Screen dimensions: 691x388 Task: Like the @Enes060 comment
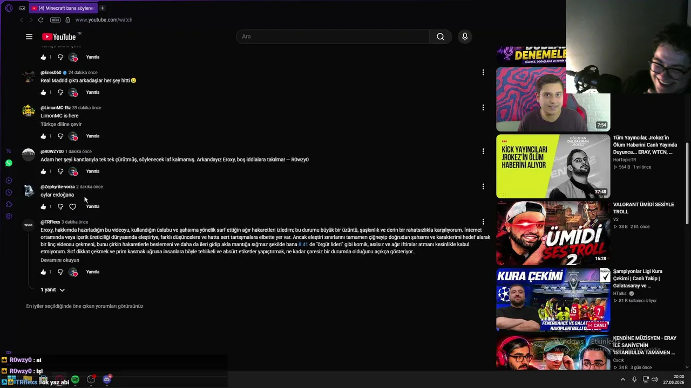tap(44, 92)
